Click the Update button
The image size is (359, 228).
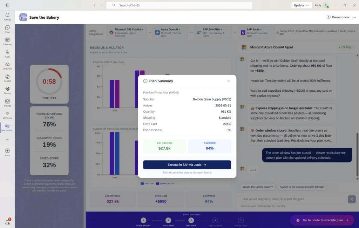coord(299,5)
